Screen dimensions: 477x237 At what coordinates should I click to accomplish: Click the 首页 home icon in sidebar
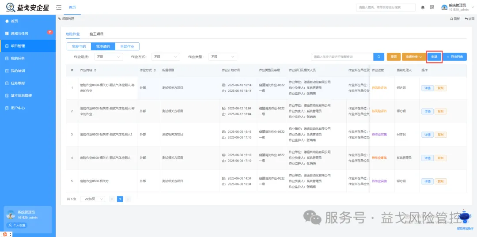point(7,21)
